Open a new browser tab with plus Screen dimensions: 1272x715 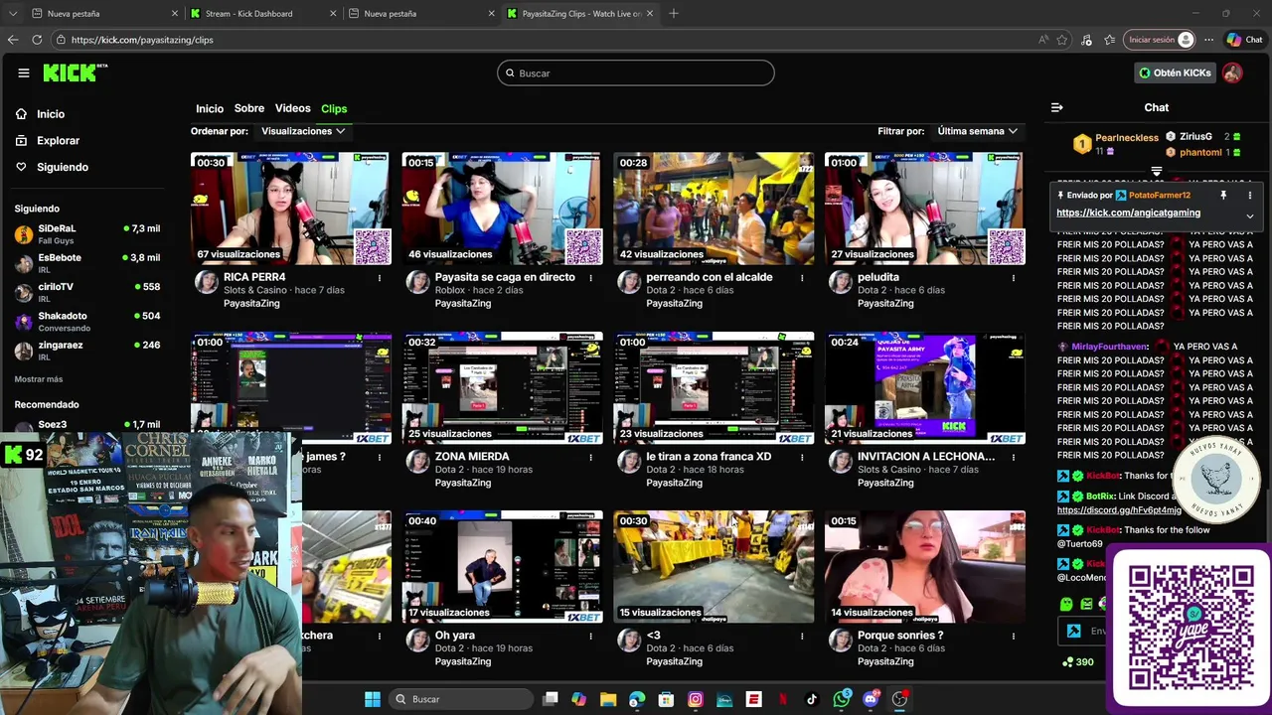(x=674, y=14)
